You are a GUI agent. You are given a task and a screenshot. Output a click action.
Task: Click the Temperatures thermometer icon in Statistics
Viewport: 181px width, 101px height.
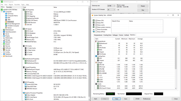click(x=96, y=41)
